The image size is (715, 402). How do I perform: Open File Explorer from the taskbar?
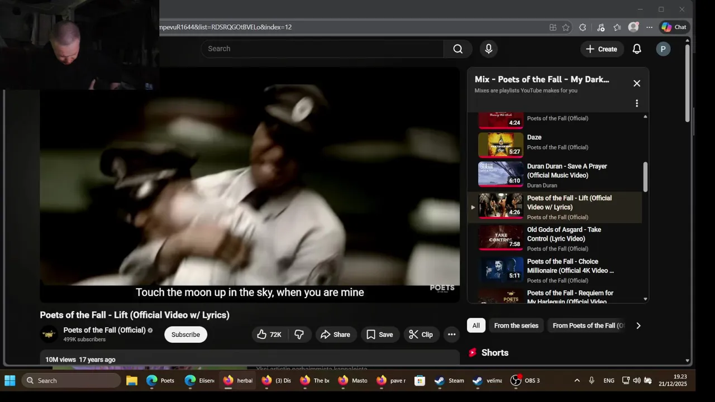(132, 380)
